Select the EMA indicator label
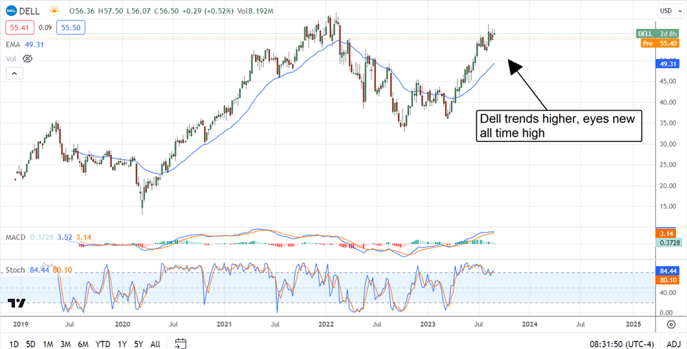Image resolution: width=687 pixels, height=349 pixels. pyautogui.click(x=12, y=44)
